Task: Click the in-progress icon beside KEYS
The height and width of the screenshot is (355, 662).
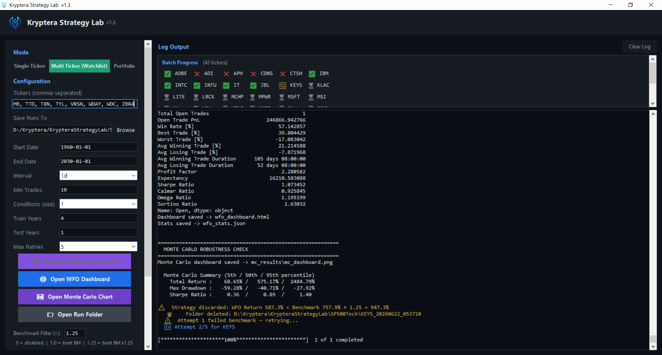Action: (x=283, y=85)
